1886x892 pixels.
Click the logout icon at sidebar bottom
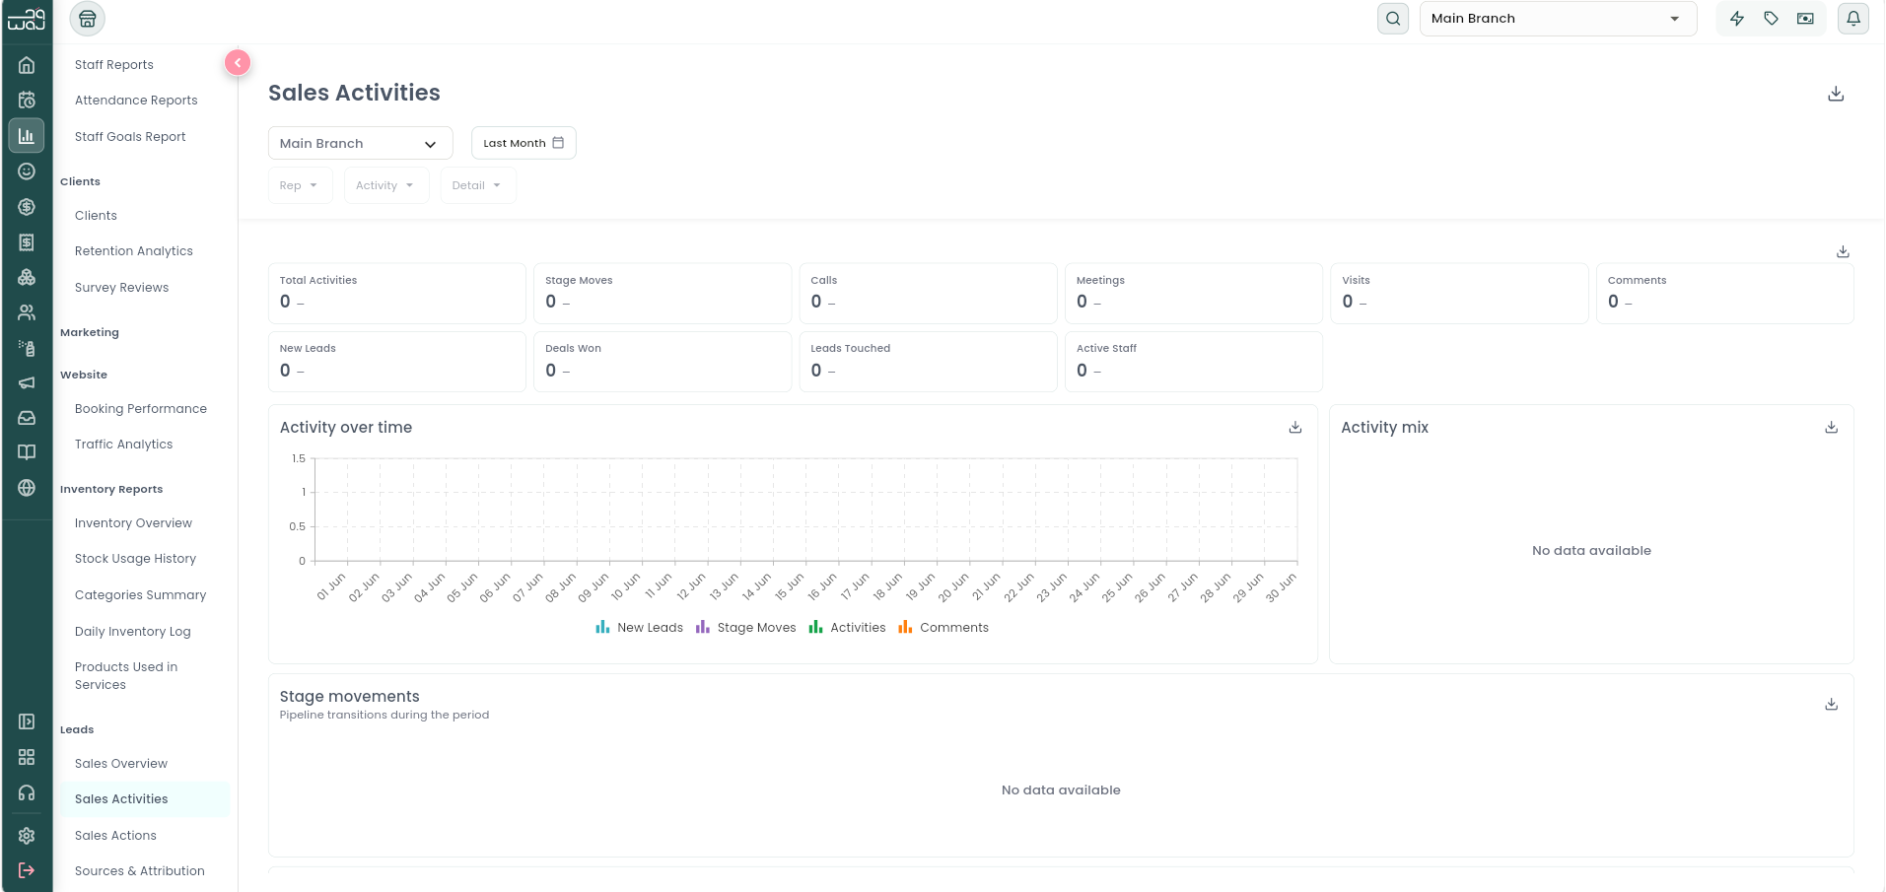coord(27,870)
